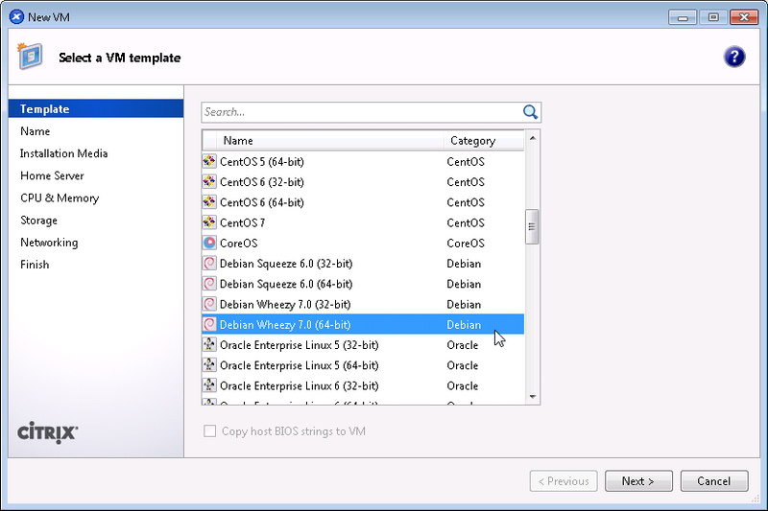Screen dimensions: 768x511
Task: Click the scrollbar down arrow in template list
Action: click(533, 397)
